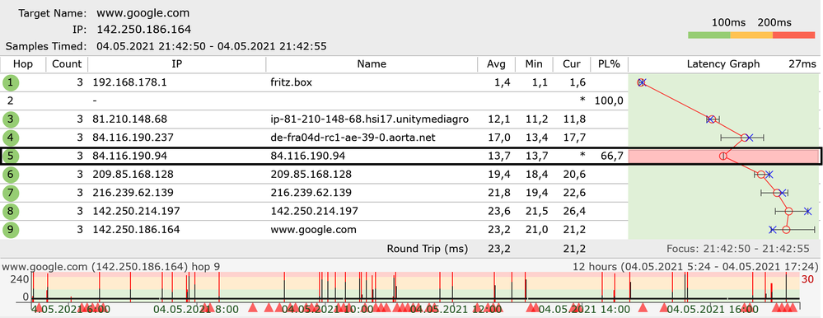
Task: Select IP 142.250.214.197 in IP column
Action: [137, 211]
